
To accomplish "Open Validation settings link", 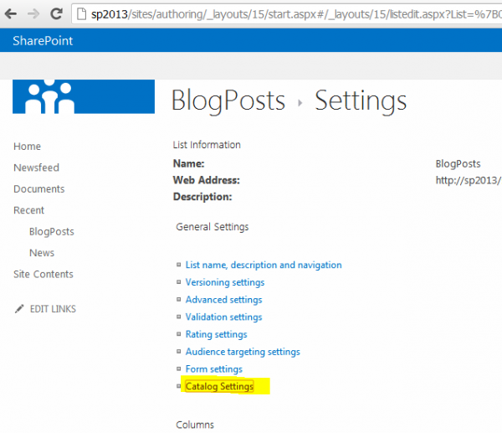I will [223, 317].
